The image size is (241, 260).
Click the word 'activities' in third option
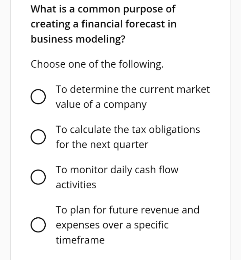(x=76, y=185)
